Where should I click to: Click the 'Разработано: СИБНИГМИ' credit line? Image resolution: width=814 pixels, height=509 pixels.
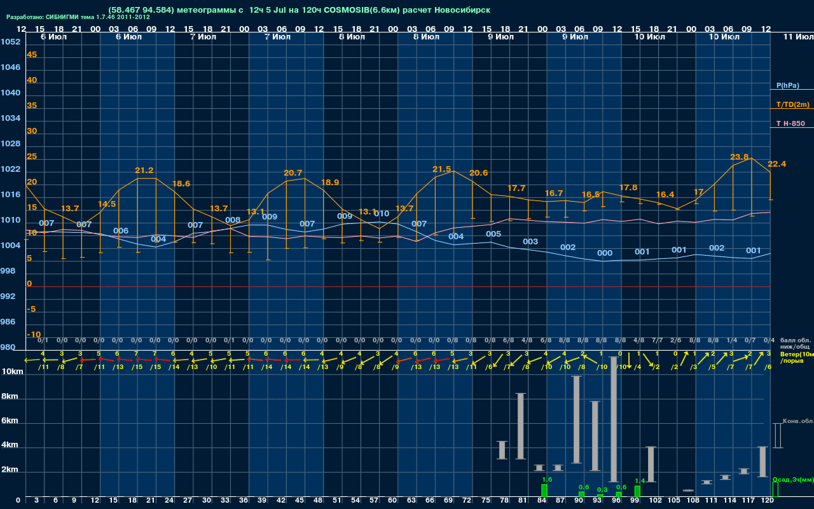(79, 17)
